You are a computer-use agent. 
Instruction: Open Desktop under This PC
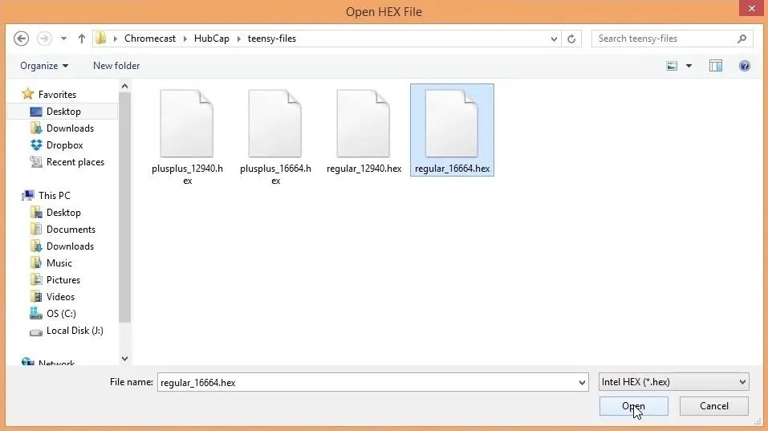click(63, 213)
